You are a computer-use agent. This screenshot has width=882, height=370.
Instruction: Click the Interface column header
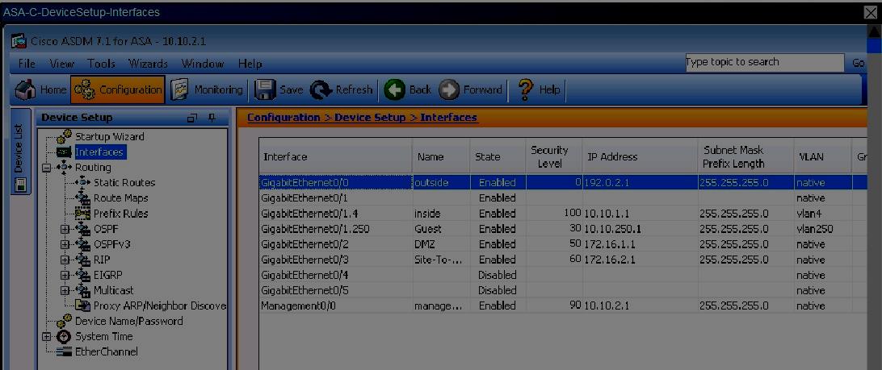point(336,156)
